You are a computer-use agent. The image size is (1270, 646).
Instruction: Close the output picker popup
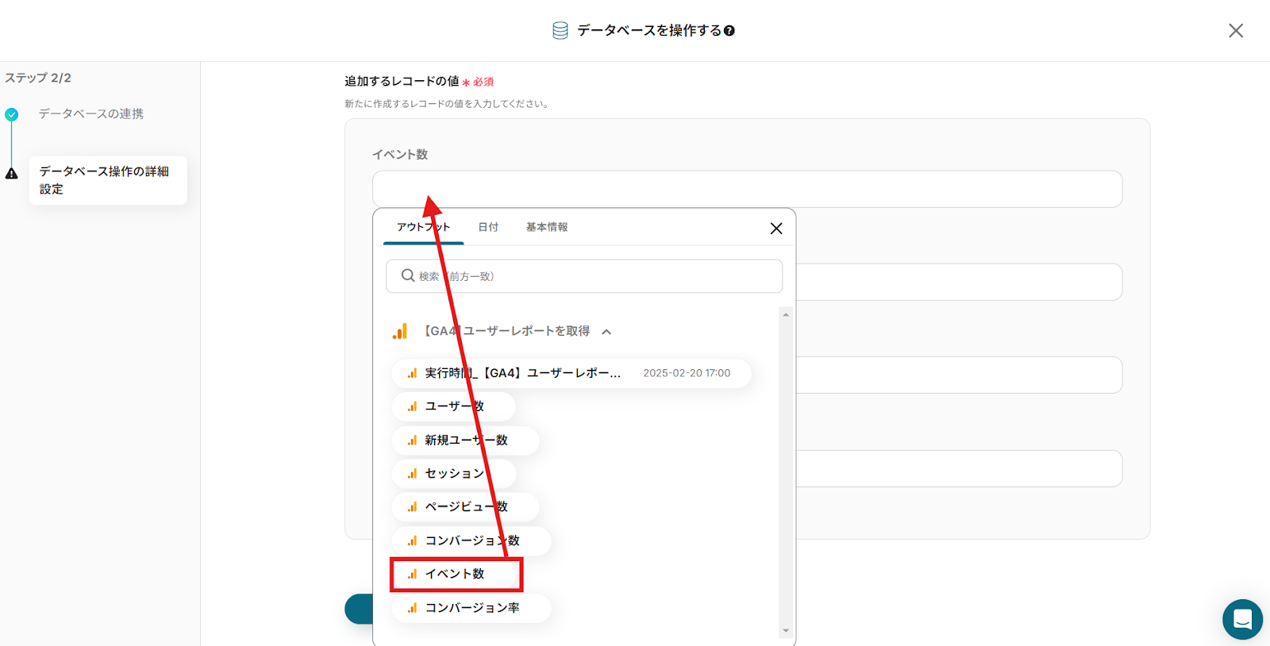tap(776, 229)
